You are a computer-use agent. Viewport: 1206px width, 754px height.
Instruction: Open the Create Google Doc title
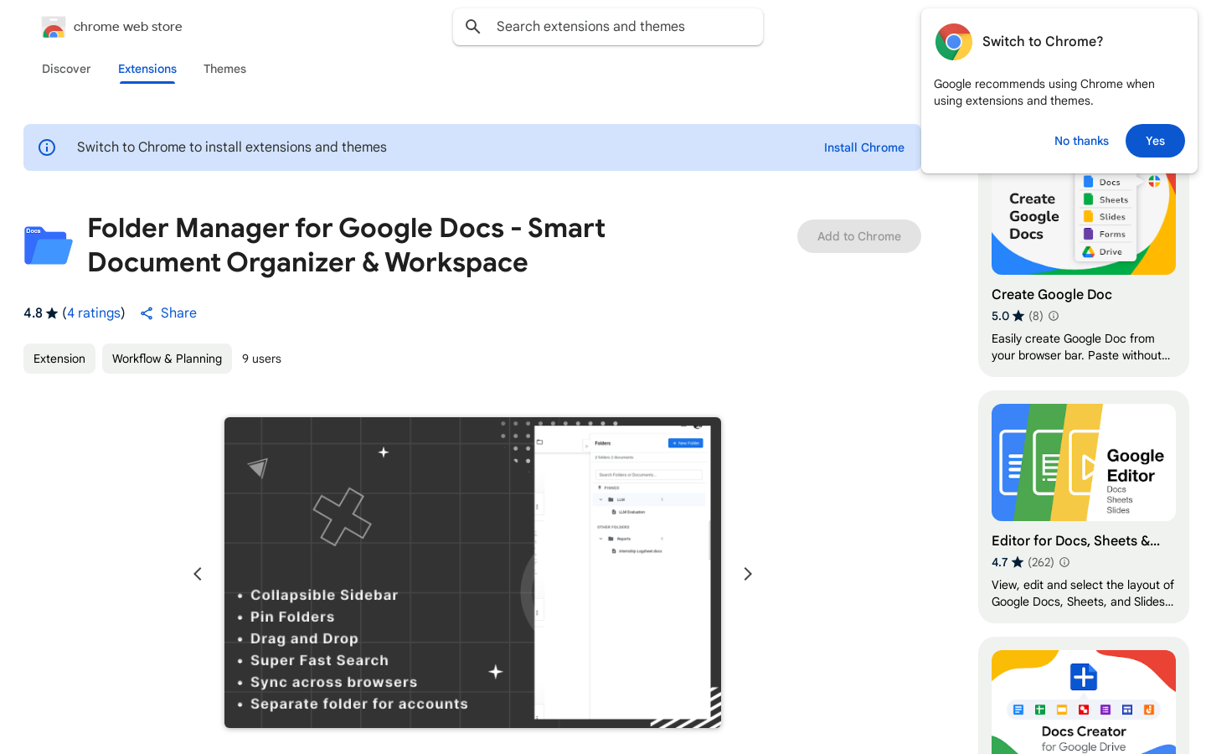1052,294
